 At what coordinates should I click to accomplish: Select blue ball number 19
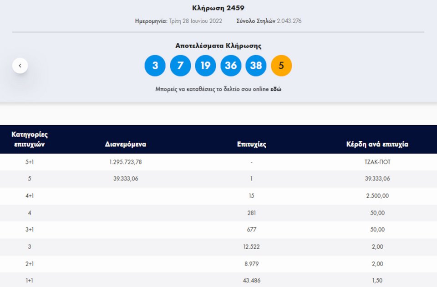coord(205,66)
